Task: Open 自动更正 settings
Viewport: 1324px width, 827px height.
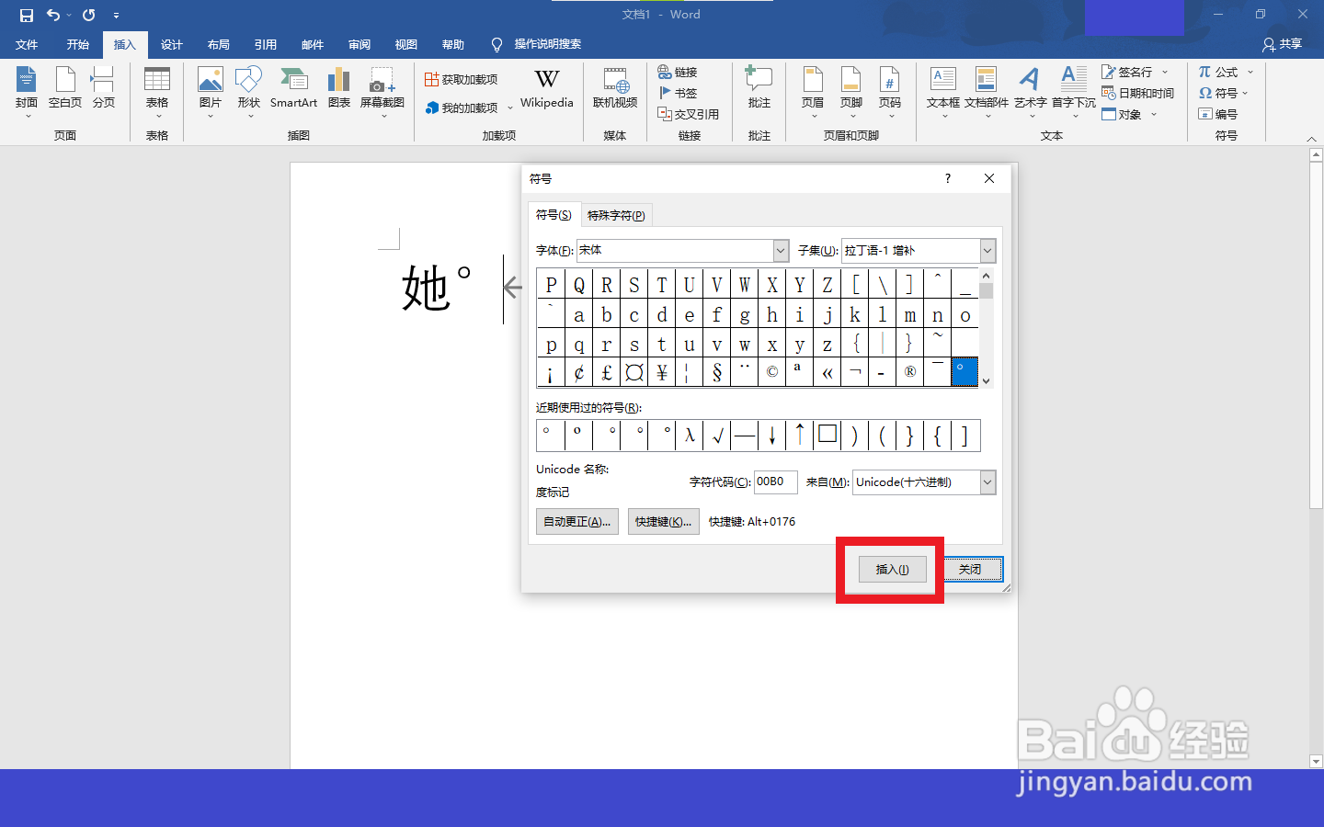Action: point(576,521)
